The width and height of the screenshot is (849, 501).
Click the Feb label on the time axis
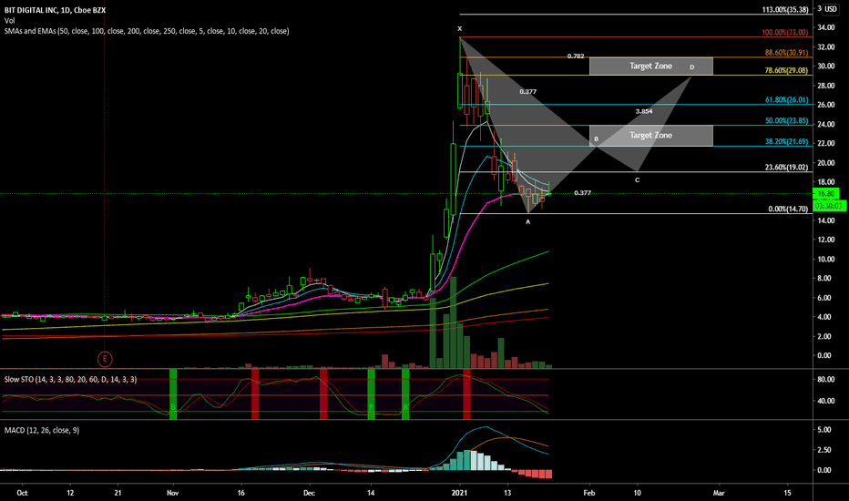point(589,493)
